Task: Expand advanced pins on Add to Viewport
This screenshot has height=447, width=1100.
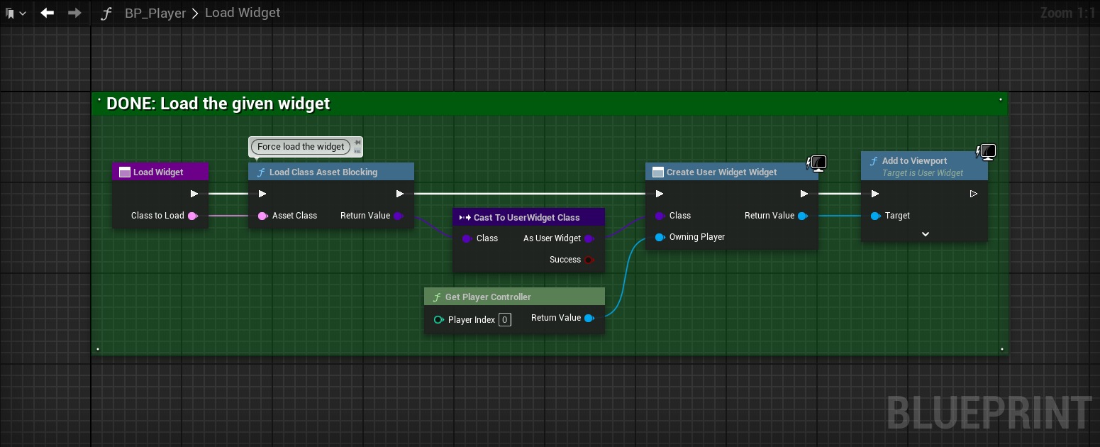Action: [x=925, y=234]
